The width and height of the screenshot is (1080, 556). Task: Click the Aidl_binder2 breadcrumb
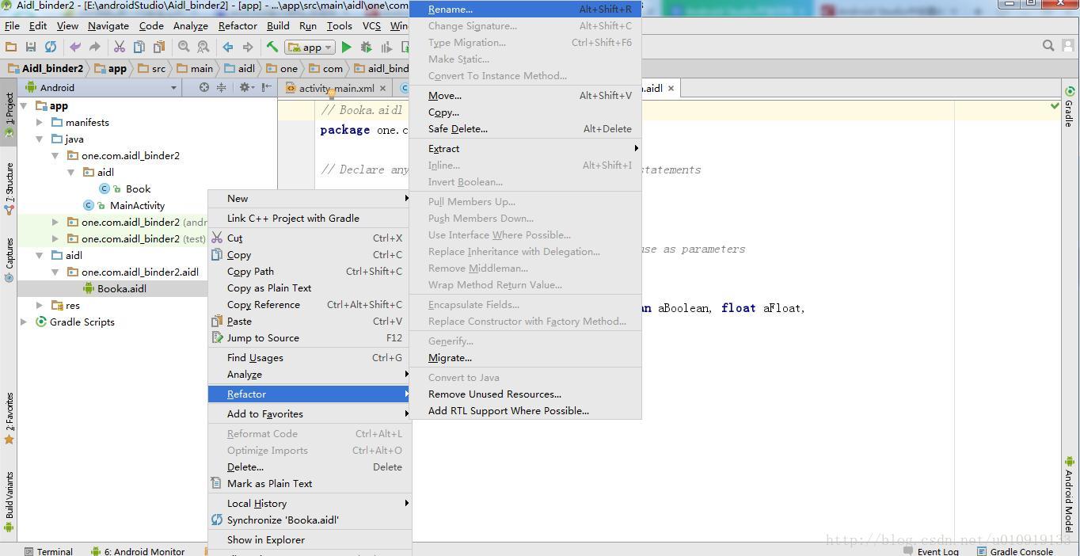click(45, 68)
